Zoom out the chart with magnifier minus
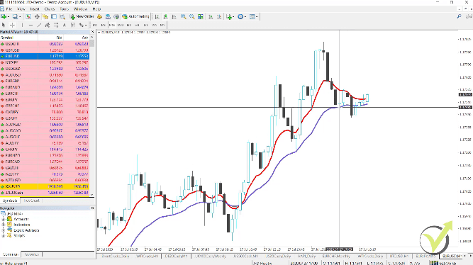Viewport: 473px width, 265px height. click(192, 16)
